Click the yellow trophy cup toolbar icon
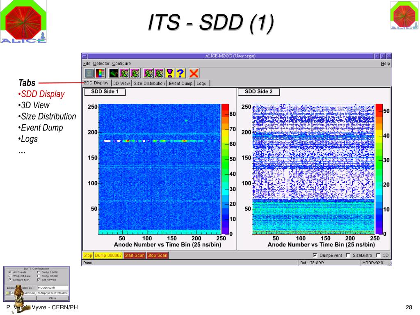The image size is (420, 315). 170,73
